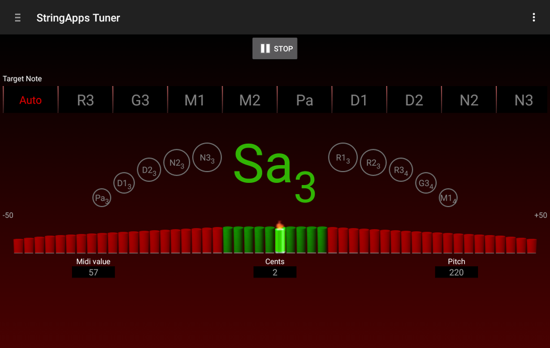Pick M1 as the target note
Viewport: 550px width, 348px height.
point(195,100)
